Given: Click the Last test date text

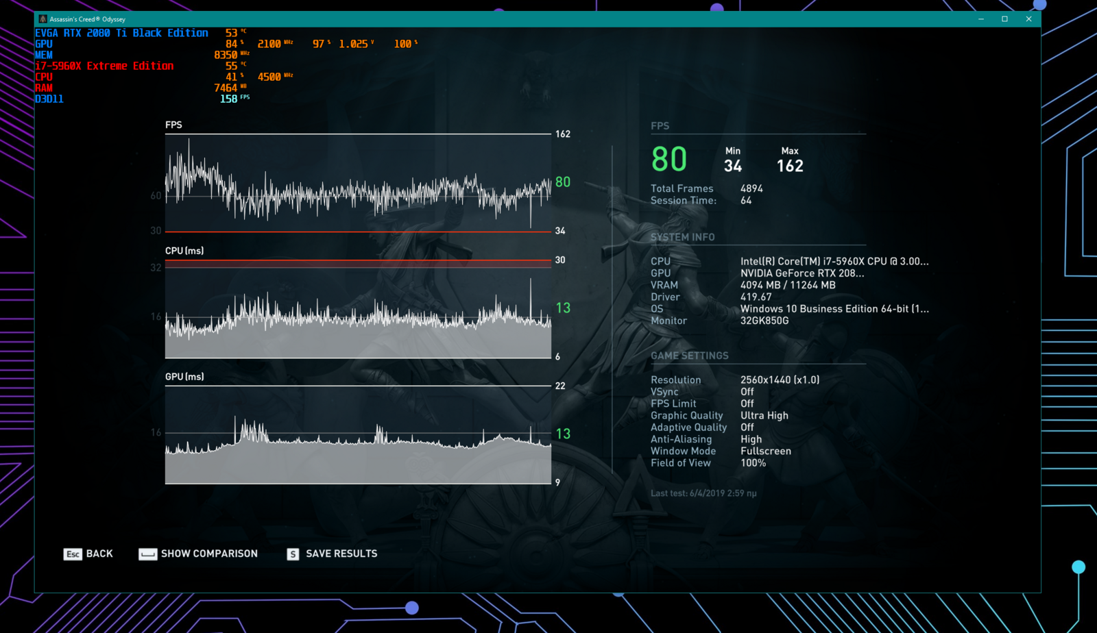Looking at the screenshot, I should (703, 493).
